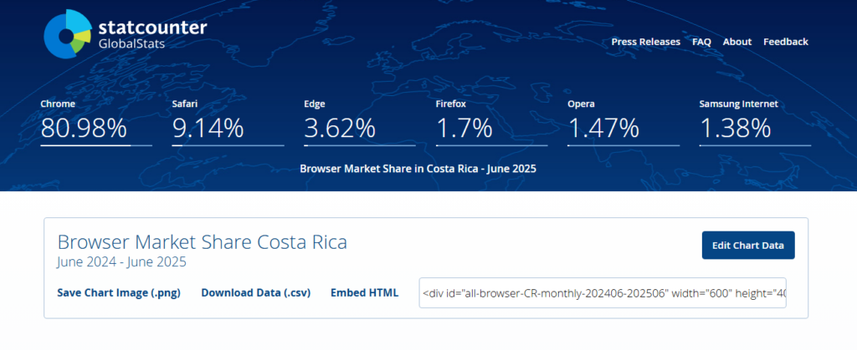Screen dimensions: 857x350
Task: Select the Safari 9.14% statistic
Action: (228, 123)
